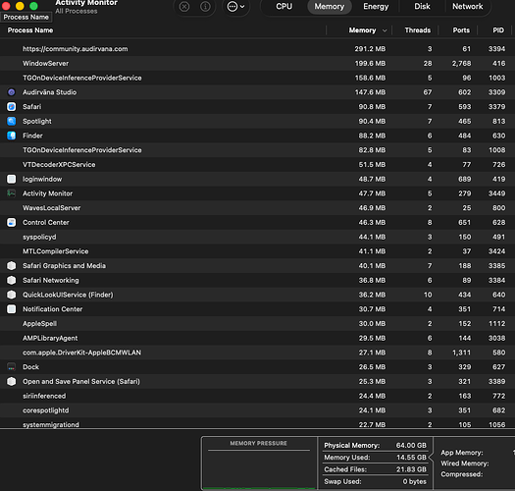Switch to the CPU tab
The image size is (515, 491).
[x=283, y=6]
